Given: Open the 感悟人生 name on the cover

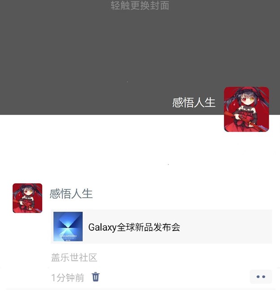Looking at the screenshot, I should tap(194, 102).
